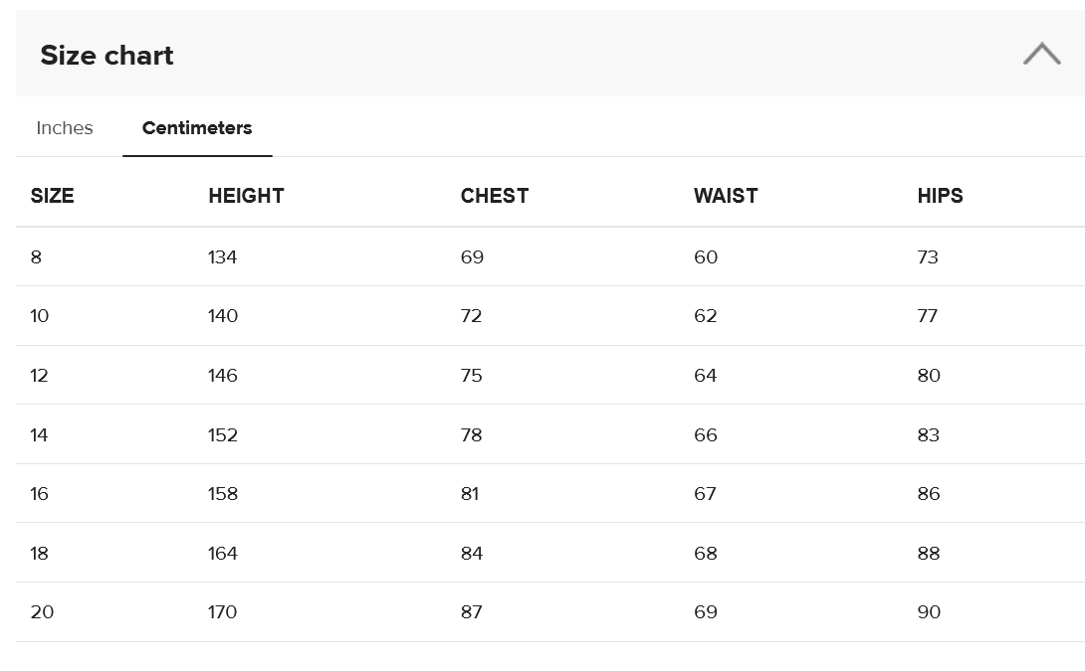Select the size 12 row label
Image resolution: width=1085 pixels, height=671 pixels.
coord(40,376)
